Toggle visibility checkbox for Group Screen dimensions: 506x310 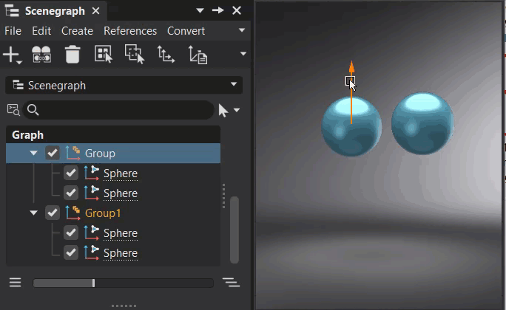pyautogui.click(x=53, y=153)
